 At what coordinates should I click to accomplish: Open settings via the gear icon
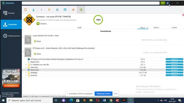[x=167, y=3]
